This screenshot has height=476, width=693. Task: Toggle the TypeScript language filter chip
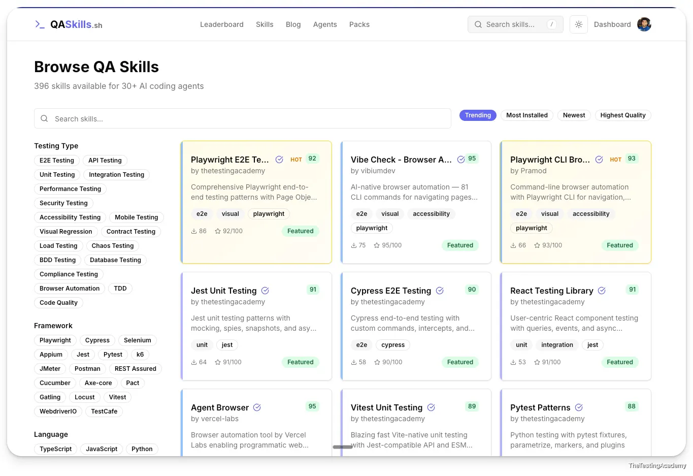(56, 449)
